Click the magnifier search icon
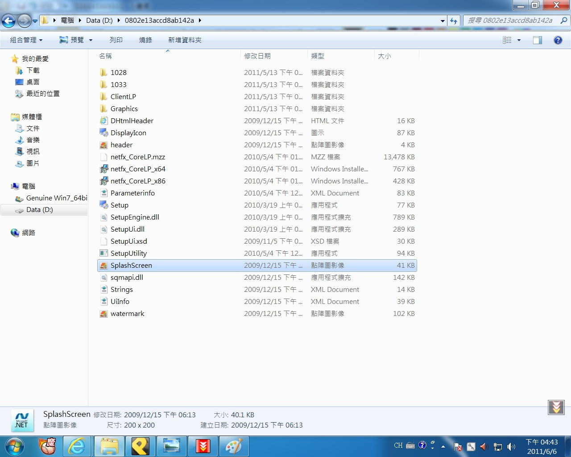Image resolution: width=571 pixels, height=457 pixels. (564, 21)
